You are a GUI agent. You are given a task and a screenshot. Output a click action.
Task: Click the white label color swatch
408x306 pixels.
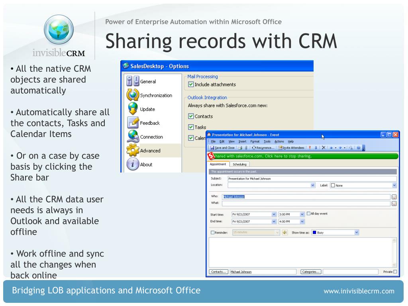coord(333,186)
